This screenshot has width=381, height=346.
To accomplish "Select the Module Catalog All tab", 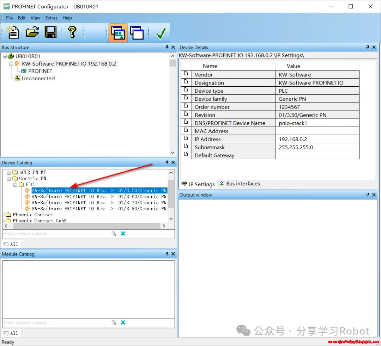I will pyautogui.click(x=11, y=333).
